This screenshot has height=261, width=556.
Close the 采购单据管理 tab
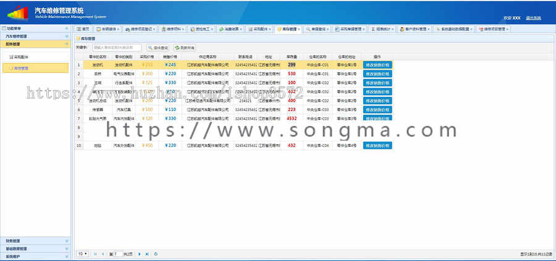click(x=363, y=29)
